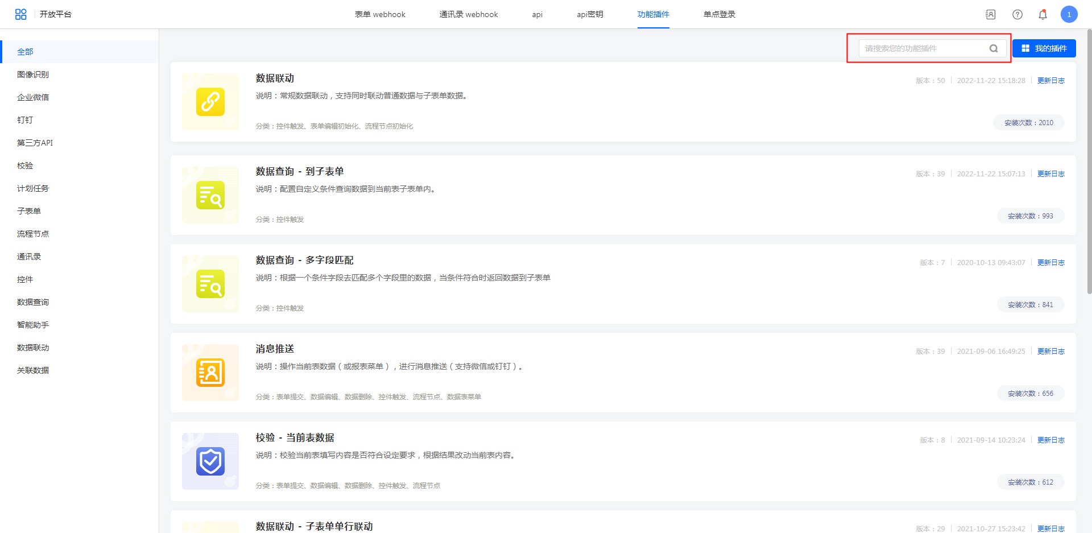Image resolution: width=1092 pixels, height=533 pixels.
Task: Open 更新日志 for 消息推送 plugin
Action: (1050, 352)
